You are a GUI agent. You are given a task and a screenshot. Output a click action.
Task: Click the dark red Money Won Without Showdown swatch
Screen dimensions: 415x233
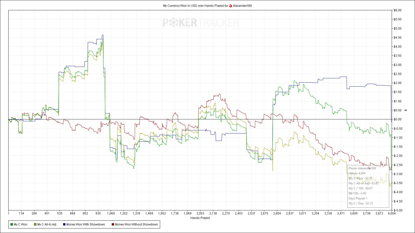coord(113,224)
